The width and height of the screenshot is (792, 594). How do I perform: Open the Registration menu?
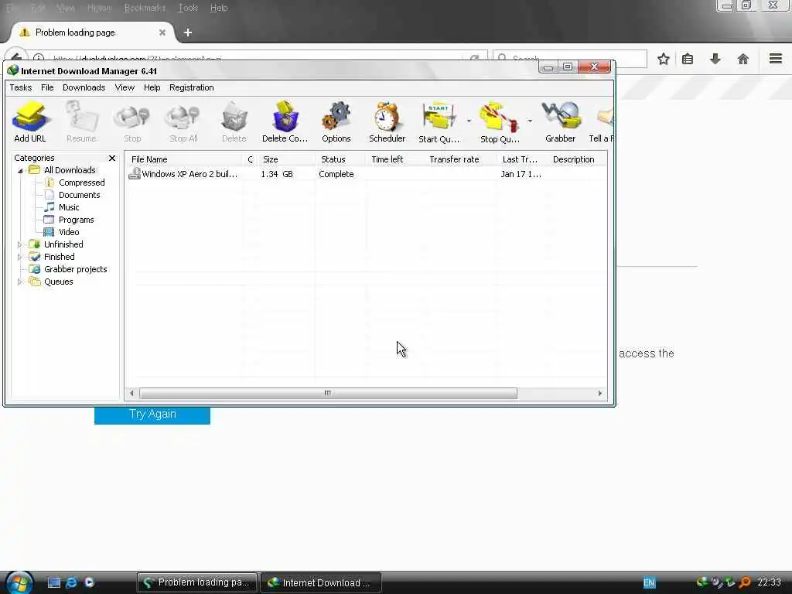pyautogui.click(x=192, y=87)
